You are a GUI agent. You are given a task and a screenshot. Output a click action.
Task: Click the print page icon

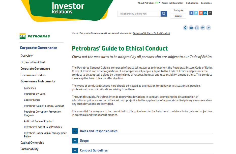pyautogui.click(x=197, y=28)
